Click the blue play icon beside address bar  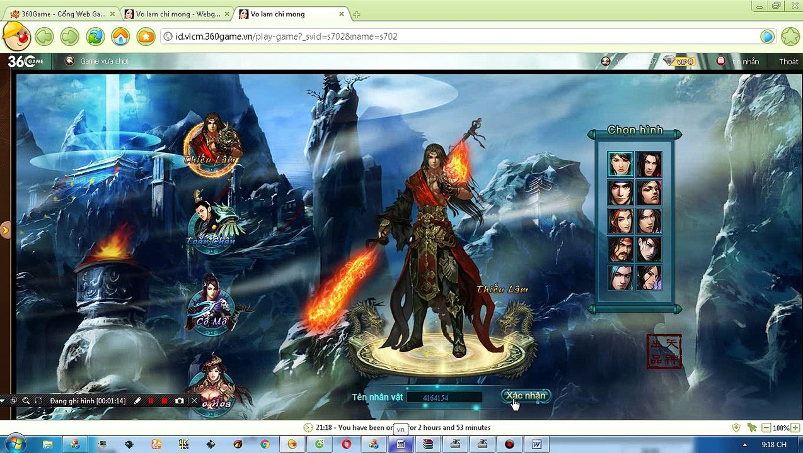pyautogui.click(x=767, y=36)
